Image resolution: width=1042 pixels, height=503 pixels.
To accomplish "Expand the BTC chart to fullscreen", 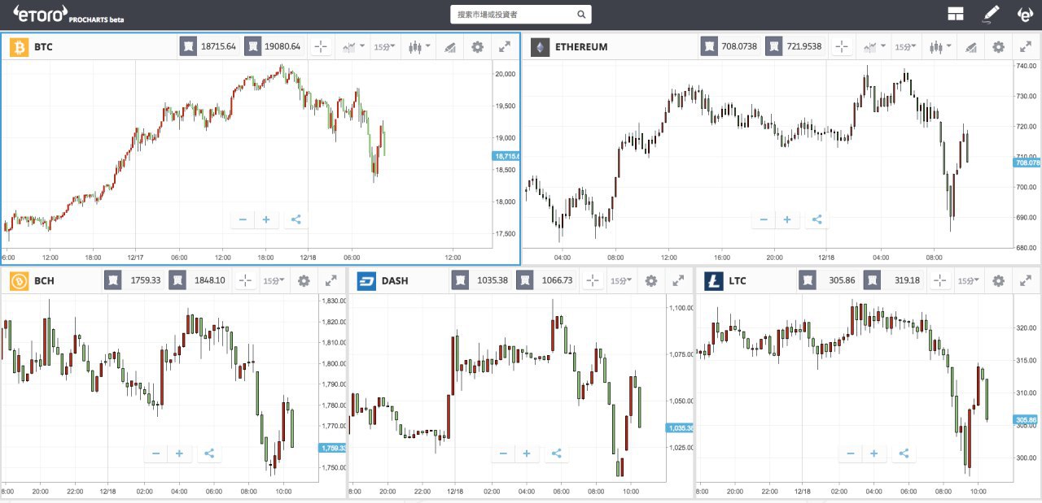I will pyautogui.click(x=505, y=47).
